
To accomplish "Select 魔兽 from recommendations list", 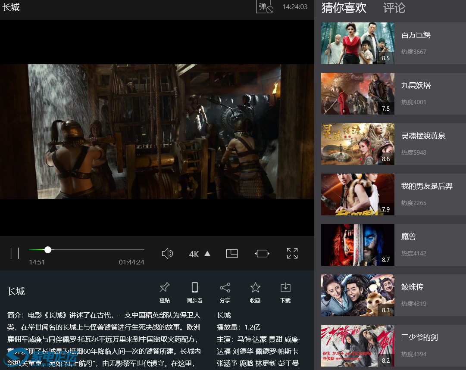I will click(x=408, y=236).
